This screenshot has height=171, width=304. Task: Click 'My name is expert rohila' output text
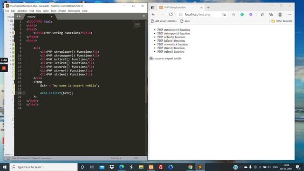click(165, 58)
